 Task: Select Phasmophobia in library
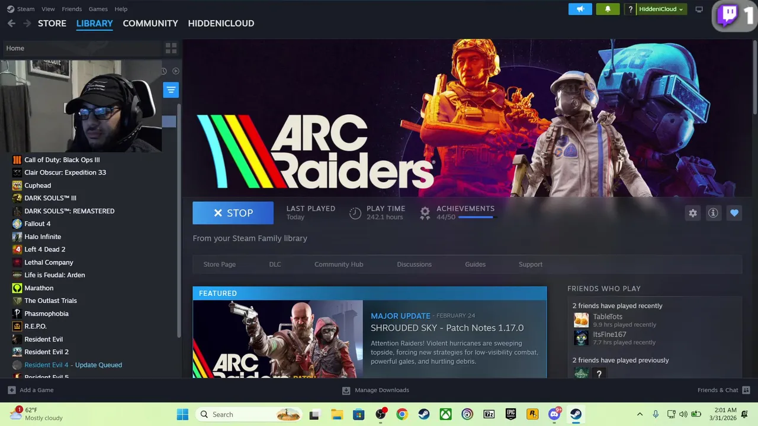coord(46,314)
